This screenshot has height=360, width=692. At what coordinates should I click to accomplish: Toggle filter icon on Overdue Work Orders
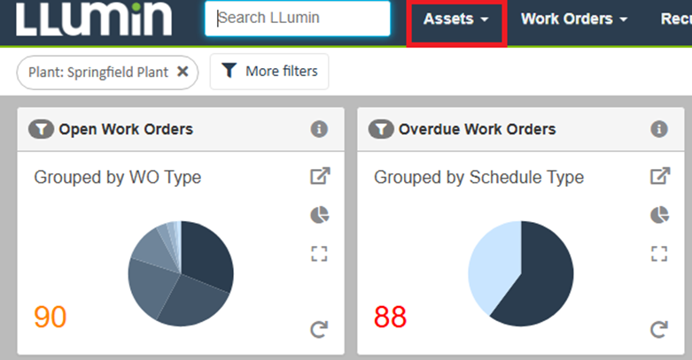[x=381, y=129]
